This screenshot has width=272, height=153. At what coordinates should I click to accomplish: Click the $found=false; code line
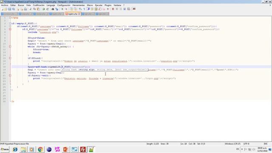click(37, 38)
